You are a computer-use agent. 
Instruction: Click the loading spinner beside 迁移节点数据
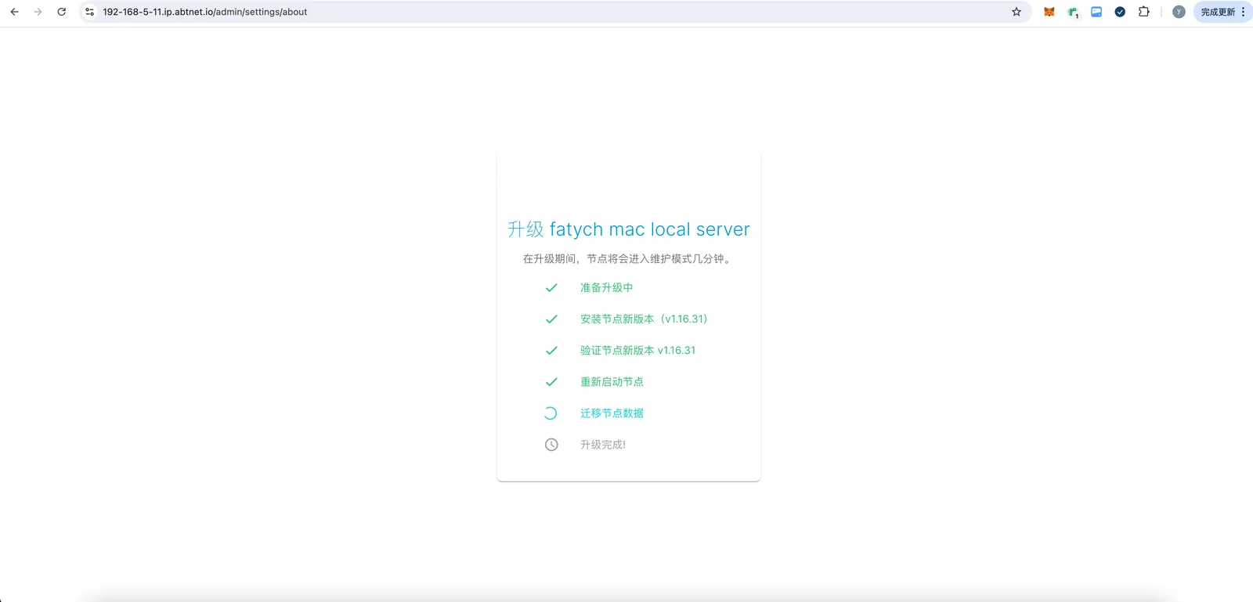coord(551,413)
